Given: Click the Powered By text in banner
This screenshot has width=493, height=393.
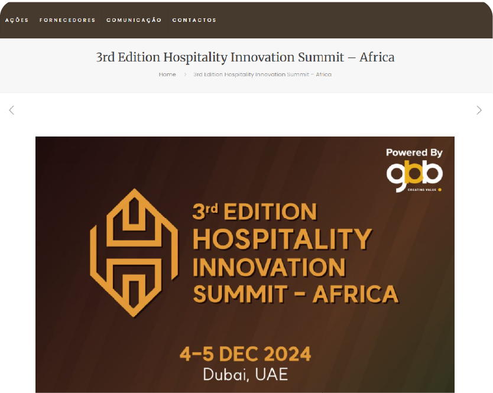Looking at the screenshot, I should coord(414,152).
